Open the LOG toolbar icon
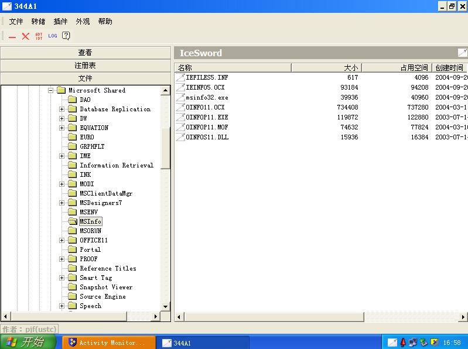This screenshot has width=468, height=349. pos(53,36)
